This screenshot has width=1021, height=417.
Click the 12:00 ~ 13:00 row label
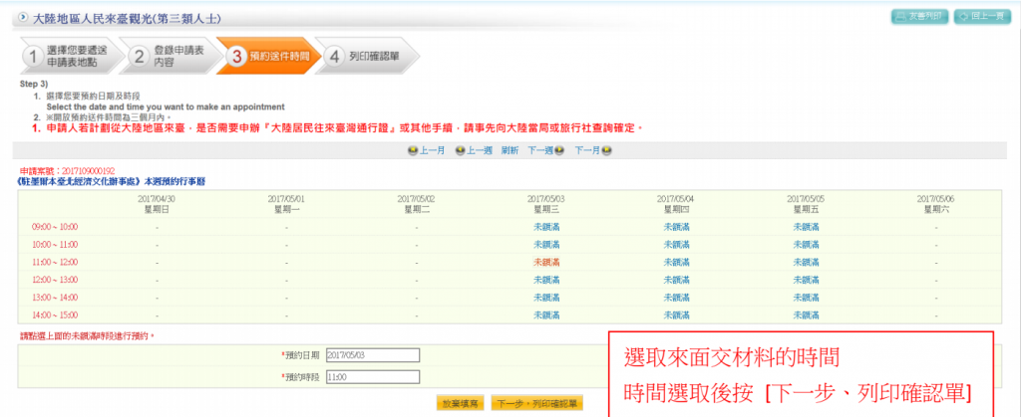point(55,280)
